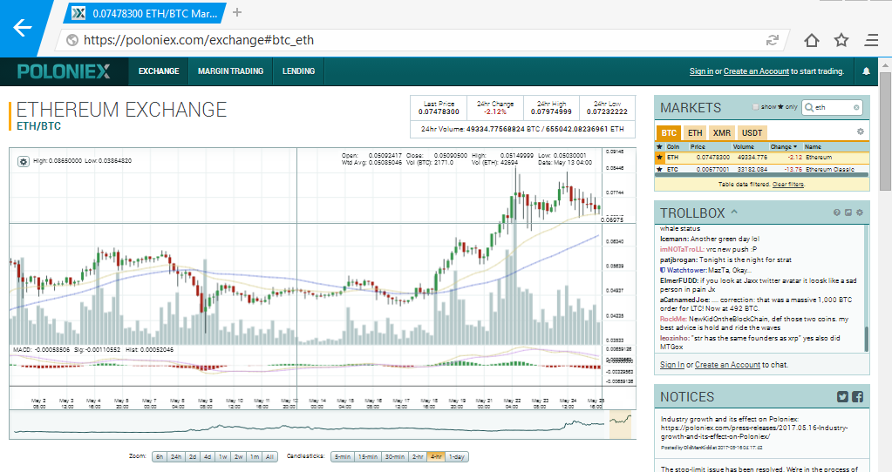Set candlesticks to 30-min
892x472 pixels.
395,456
